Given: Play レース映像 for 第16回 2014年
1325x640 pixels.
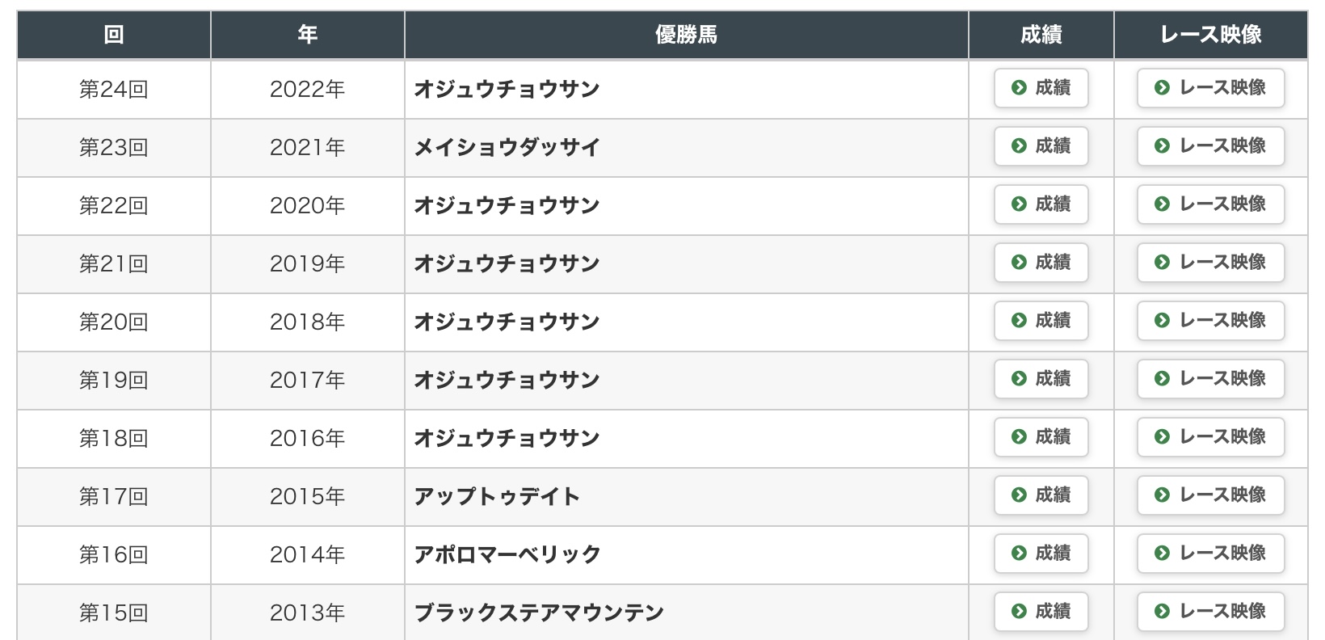Looking at the screenshot, I should click(1210, 554).
